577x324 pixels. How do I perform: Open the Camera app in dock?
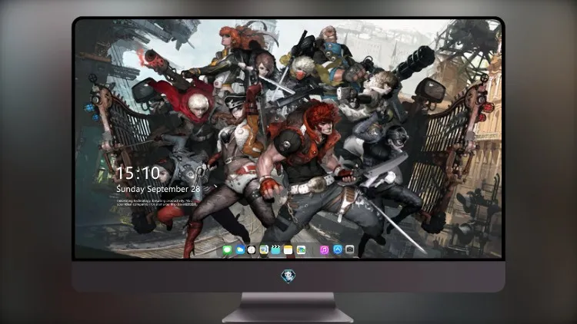pos(350,250)
